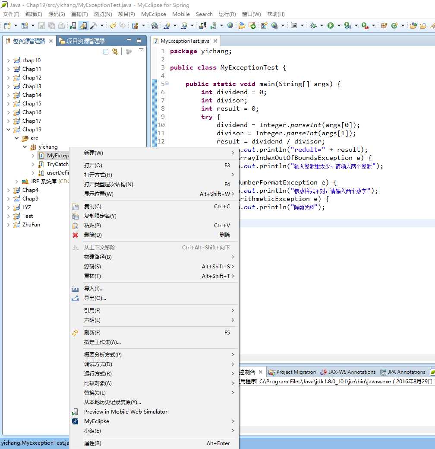Click the yellow back-arrow navigation icon
Screen dimensions: 435x449
click(113, 26)
